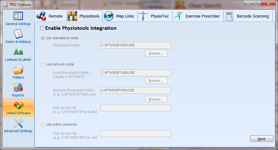Screen dimensions: 278x150
Task: Click the Dates & Holidays label
Action: click(x=18, y=42)
